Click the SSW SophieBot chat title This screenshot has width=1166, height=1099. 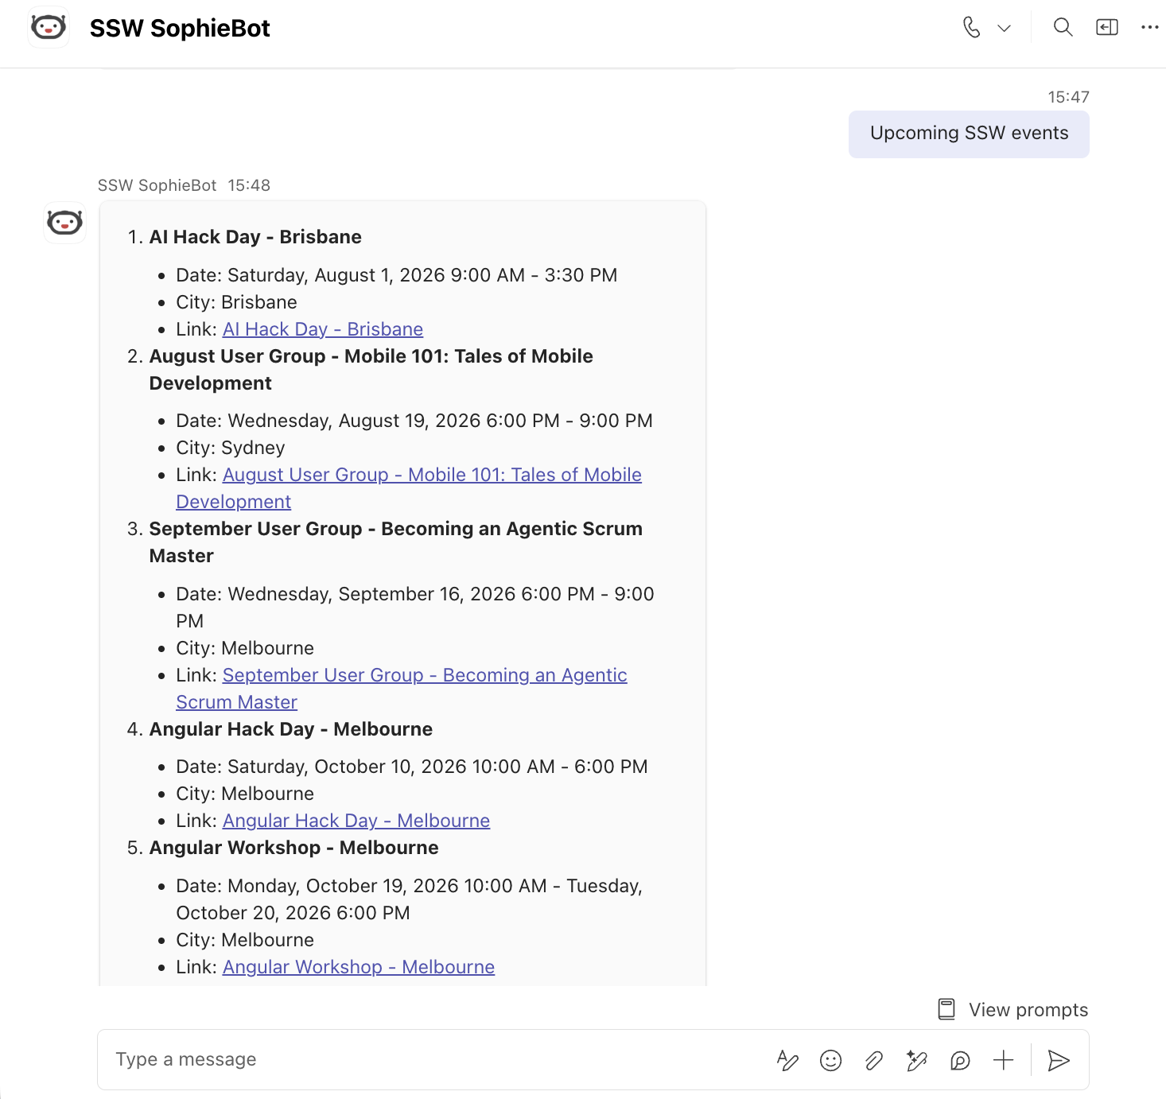pyautogui.click(x=180, y=29)
